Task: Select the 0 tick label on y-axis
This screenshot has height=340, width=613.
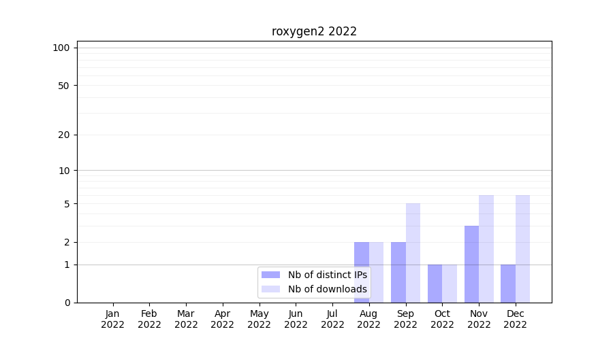Action: 67,303
